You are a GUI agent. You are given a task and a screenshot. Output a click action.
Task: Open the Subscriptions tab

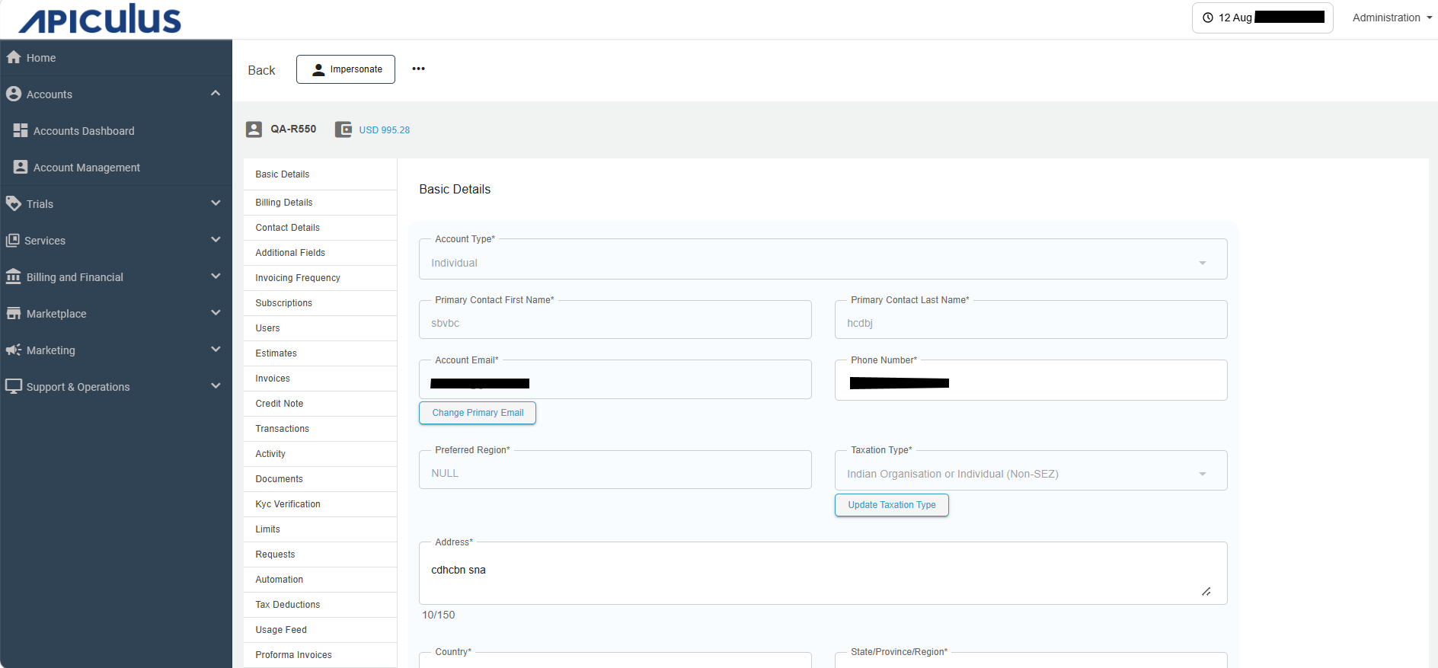pyautogui.click(x=320, y=303)
